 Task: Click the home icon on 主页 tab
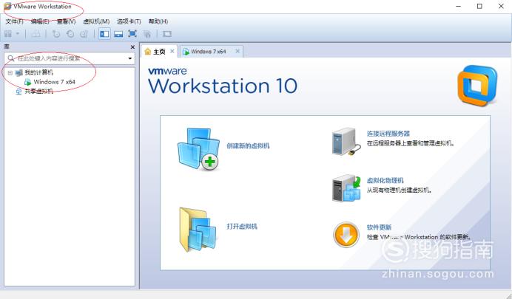tap(148, 52)
